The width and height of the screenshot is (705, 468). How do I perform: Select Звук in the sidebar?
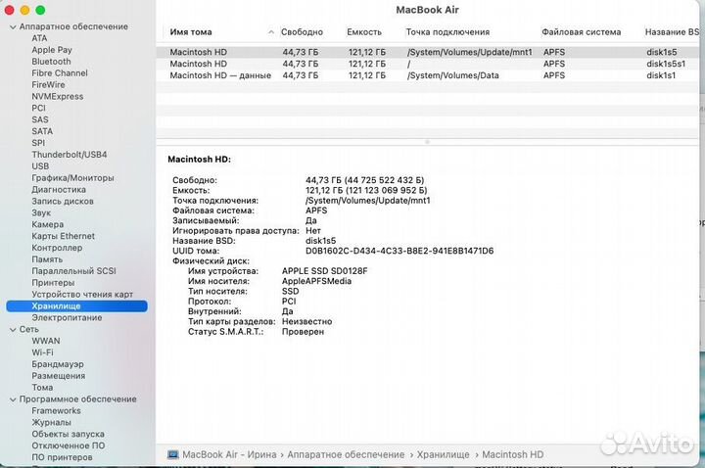coord(41,213)
